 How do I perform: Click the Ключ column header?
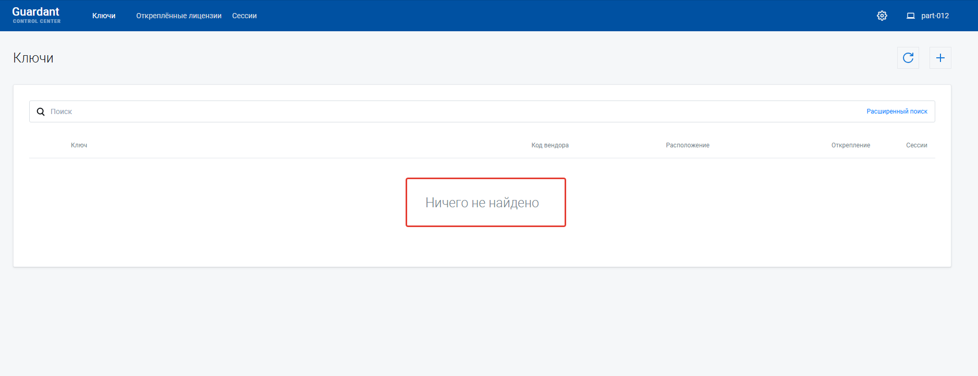coord(79,145)
